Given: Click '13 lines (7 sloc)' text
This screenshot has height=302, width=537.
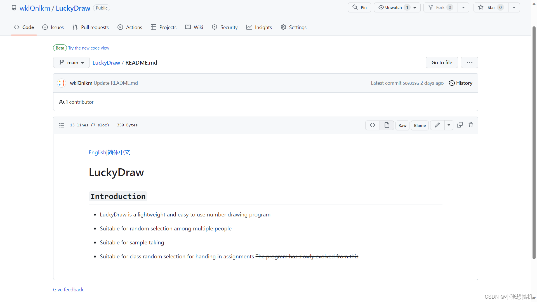Looking at the screenshot, I should click(89, 125).
